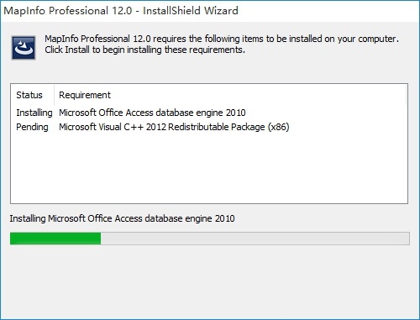This screenshot has height=320, width=420.
Task: Click empty white area of requirements list
Action: (x=209, y=168)
